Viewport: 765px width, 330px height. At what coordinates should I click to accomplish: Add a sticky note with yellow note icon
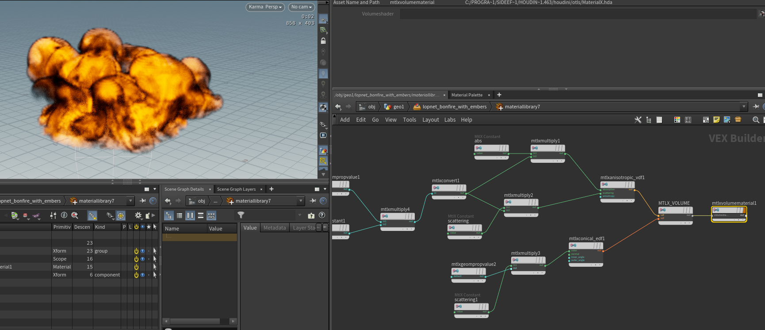[716, 120]
